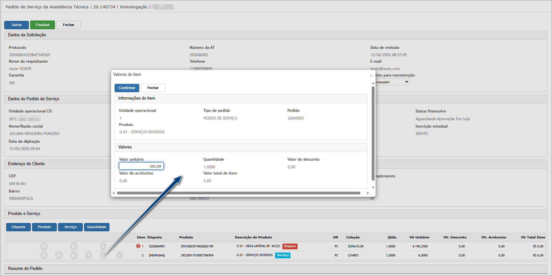Click the puzzle piece icon in item 2 row
Screen dimensions: 552x276
pyautogui.click(x=59, y=255)
